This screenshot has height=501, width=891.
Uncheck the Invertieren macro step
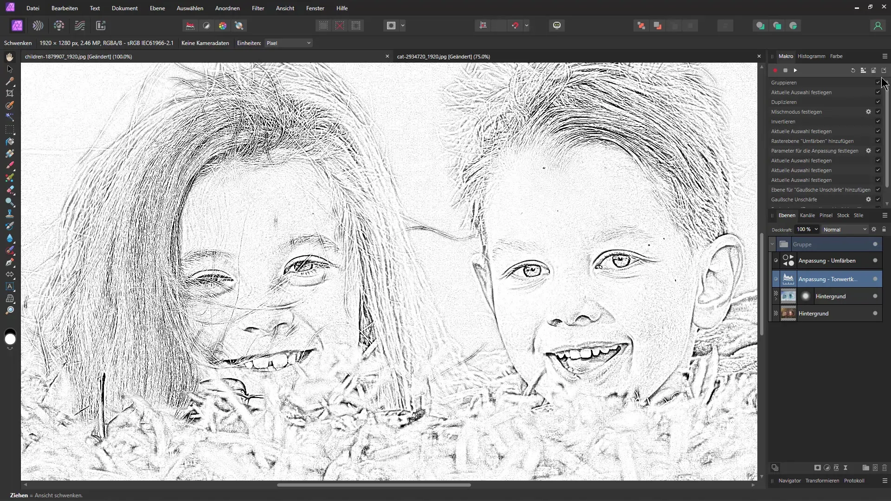[x=878, y=122]
